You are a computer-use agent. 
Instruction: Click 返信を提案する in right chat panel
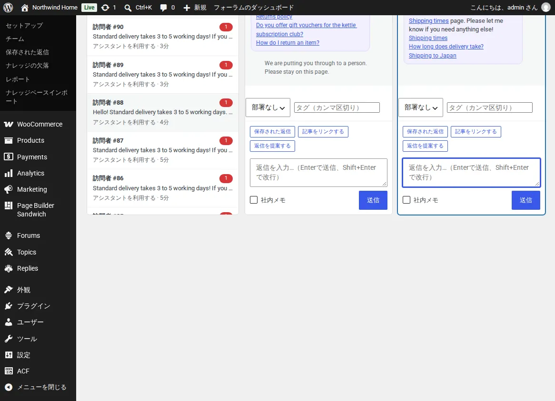425,146
